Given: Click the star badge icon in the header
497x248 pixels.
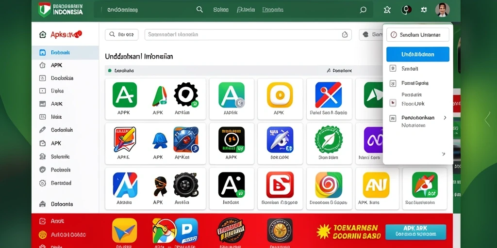Looking at the screenshot, I should (387, 10).
